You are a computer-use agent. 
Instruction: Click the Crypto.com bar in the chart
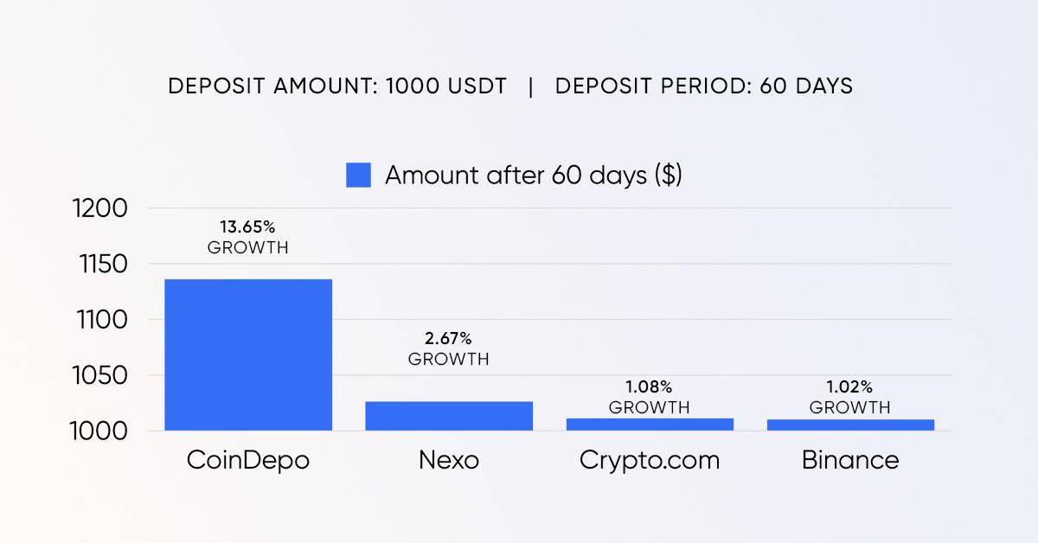650,425
